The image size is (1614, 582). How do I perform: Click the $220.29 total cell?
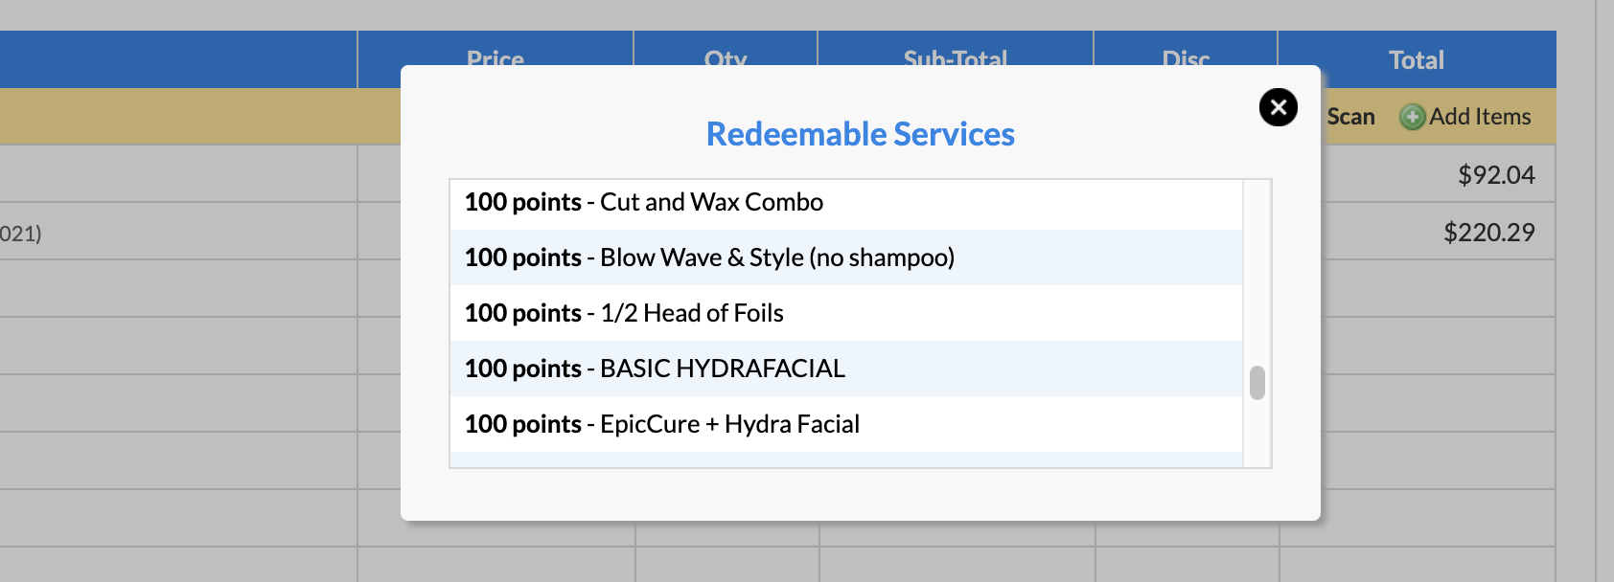tap(1489, 232)
